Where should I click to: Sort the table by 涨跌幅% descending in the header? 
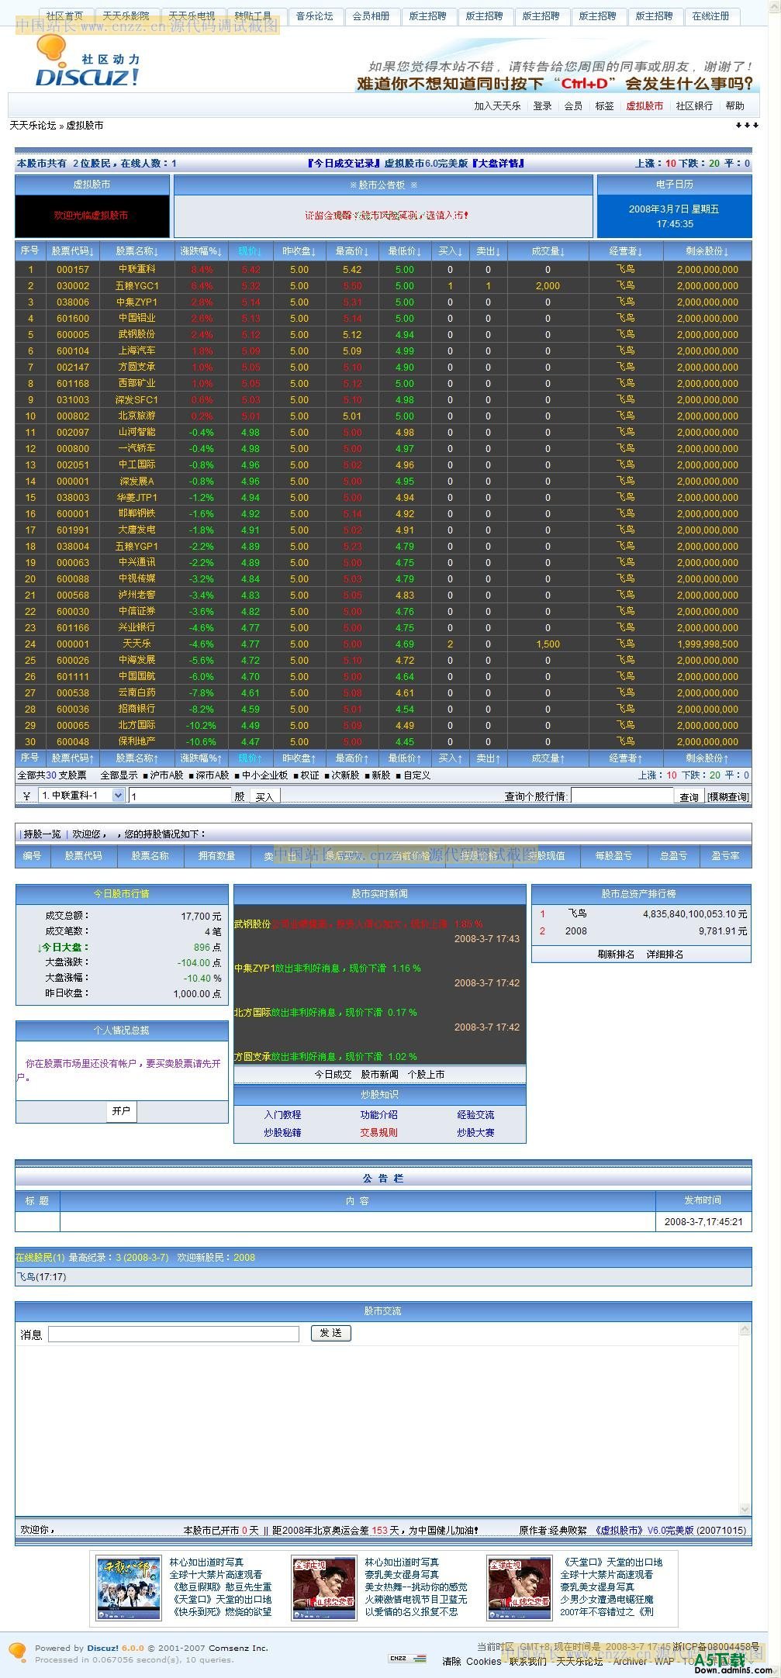(x=201, y=251)
